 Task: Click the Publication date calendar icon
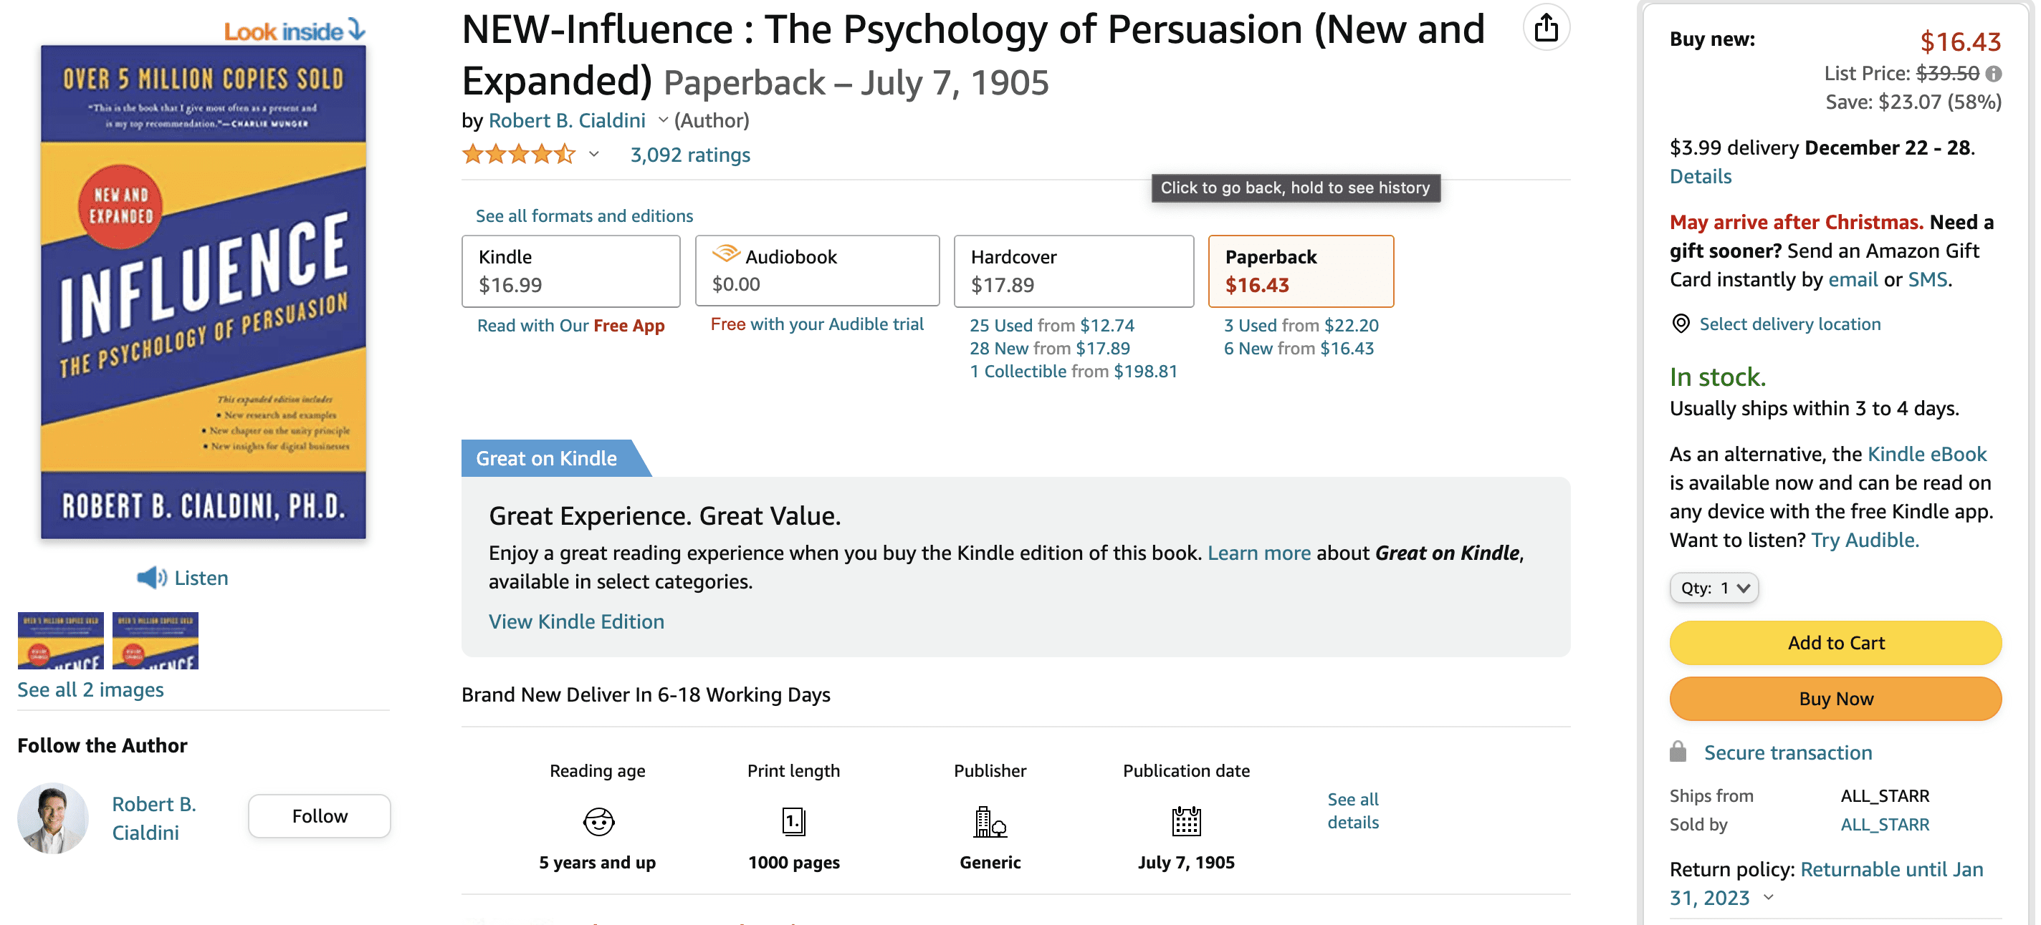1185,820
